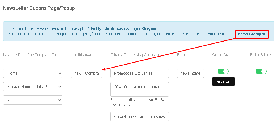Open the Template Termo dropdown showing a dash
Viewport: 274px width, 129px height.
point(33,100)
